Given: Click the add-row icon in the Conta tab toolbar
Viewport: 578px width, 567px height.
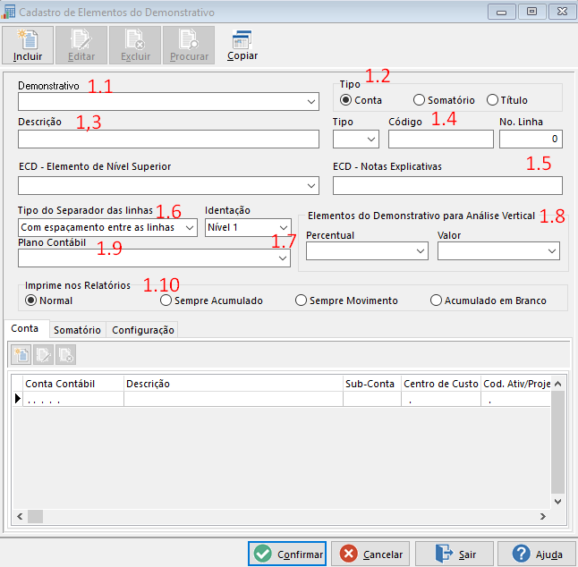Looking at the screenshot, I should (x=21, y=355).
